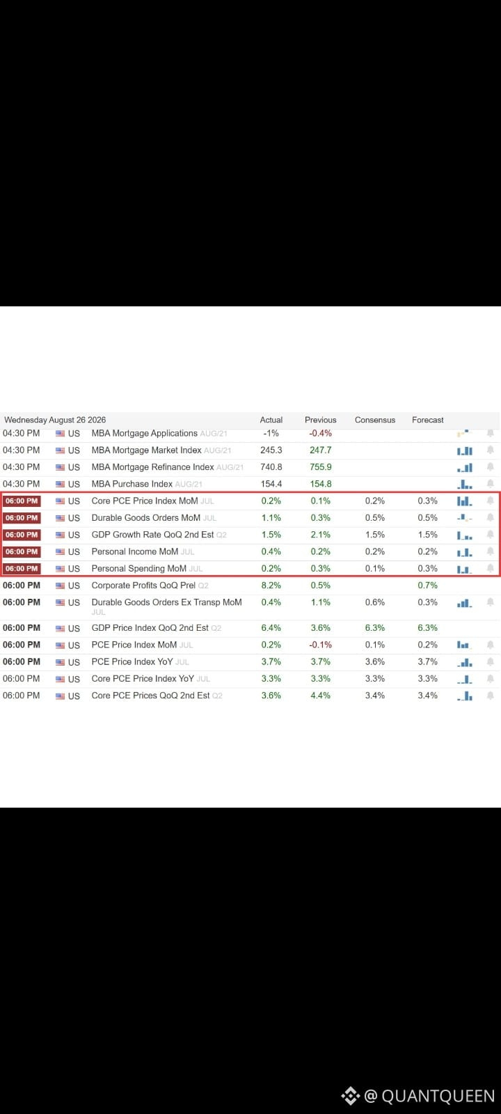The image size is (501, 1114).
Task: Click the Actual column header
Action: point(271,420)
